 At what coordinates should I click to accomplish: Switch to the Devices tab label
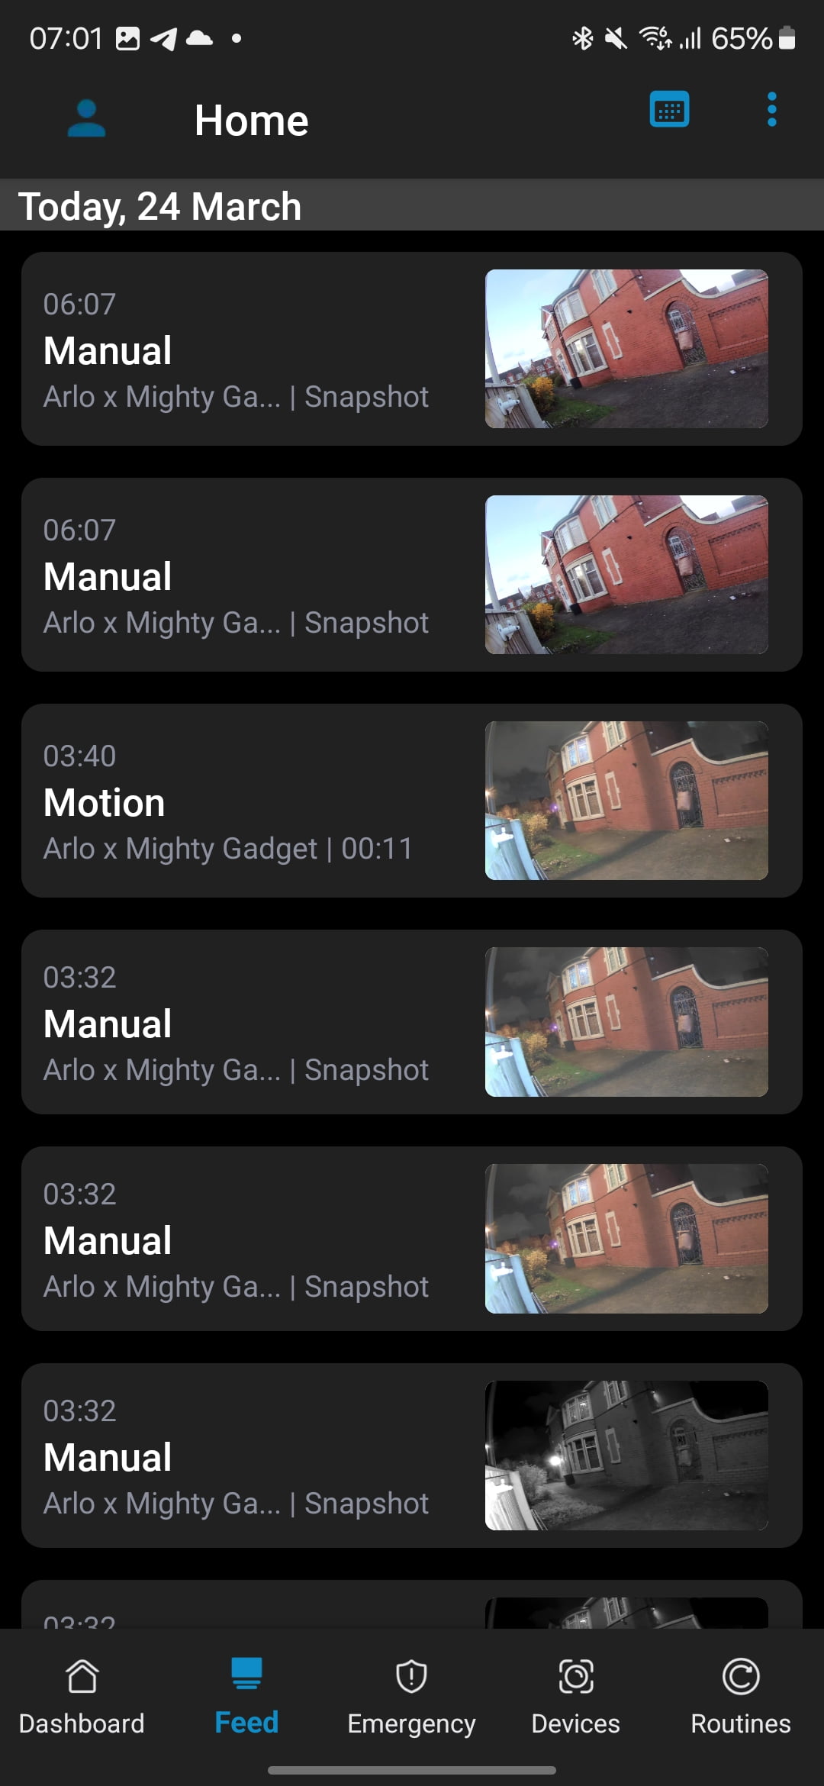(576, 1723)
